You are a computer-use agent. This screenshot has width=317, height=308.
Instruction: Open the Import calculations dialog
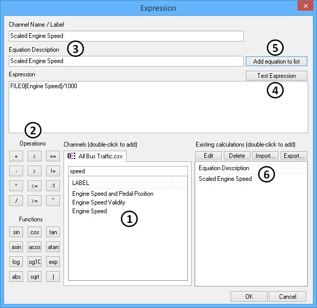(264, 155)
